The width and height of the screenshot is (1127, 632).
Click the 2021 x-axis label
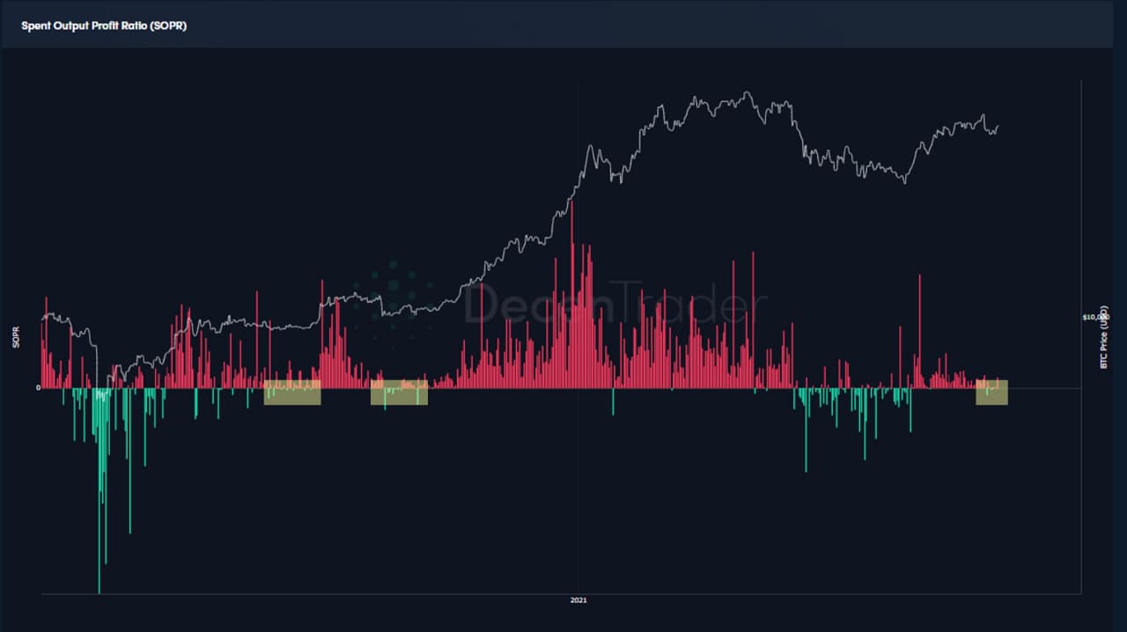click(578, 600)
